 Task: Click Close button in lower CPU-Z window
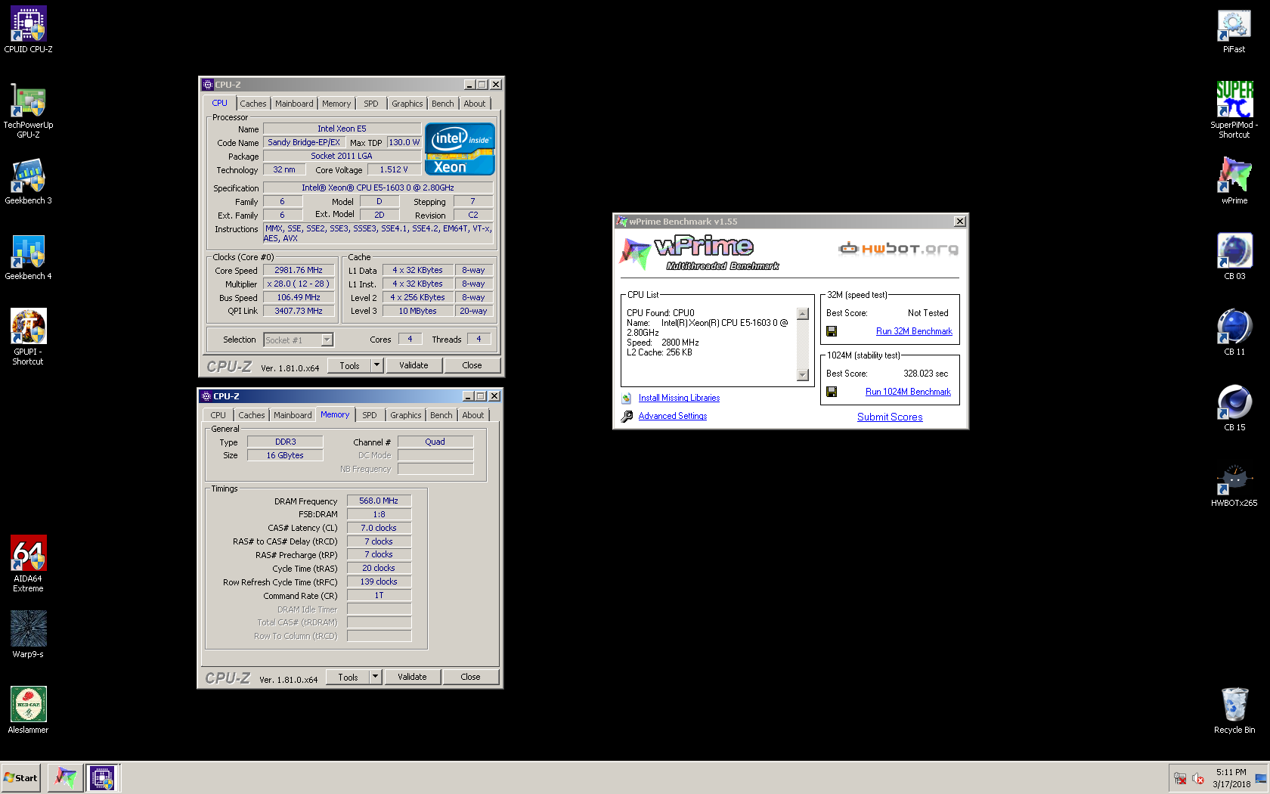tap(470, 677)
